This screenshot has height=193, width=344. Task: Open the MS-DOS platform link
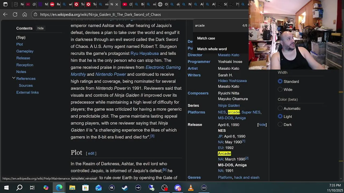click(x=225, y=118)
